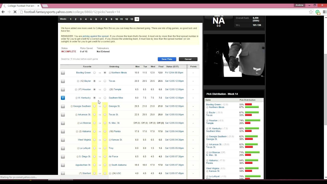Switch to Week 13 picks
The height and width of the screenshot is (184, 327).
(x=132, y=19)
